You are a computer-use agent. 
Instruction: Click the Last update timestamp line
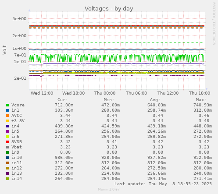click(163, 184)
